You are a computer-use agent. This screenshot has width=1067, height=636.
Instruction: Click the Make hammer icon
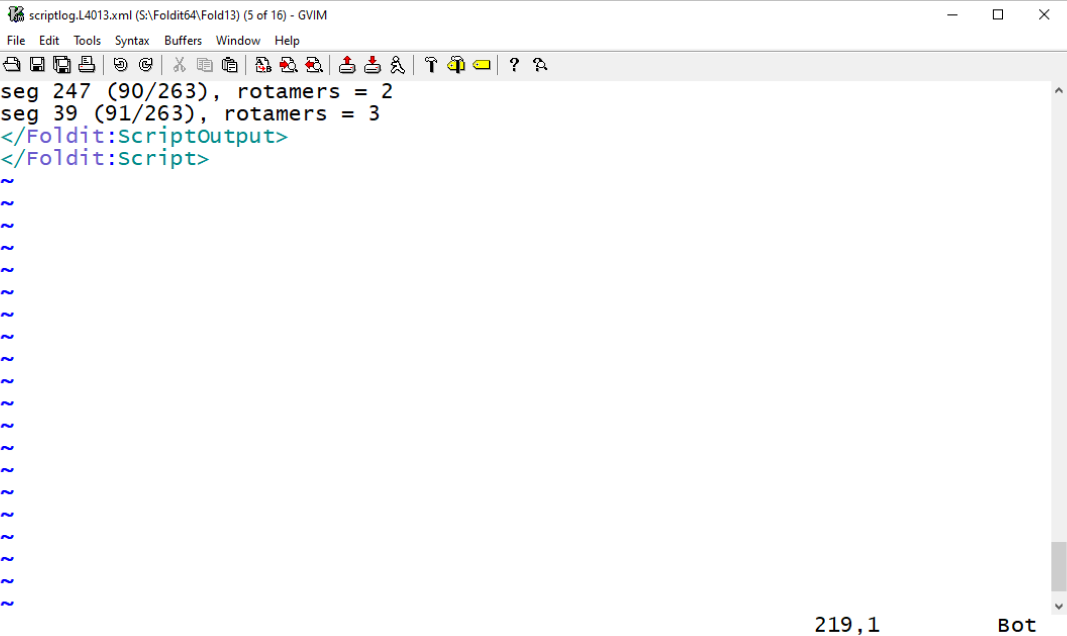click(x=431, y=65)
